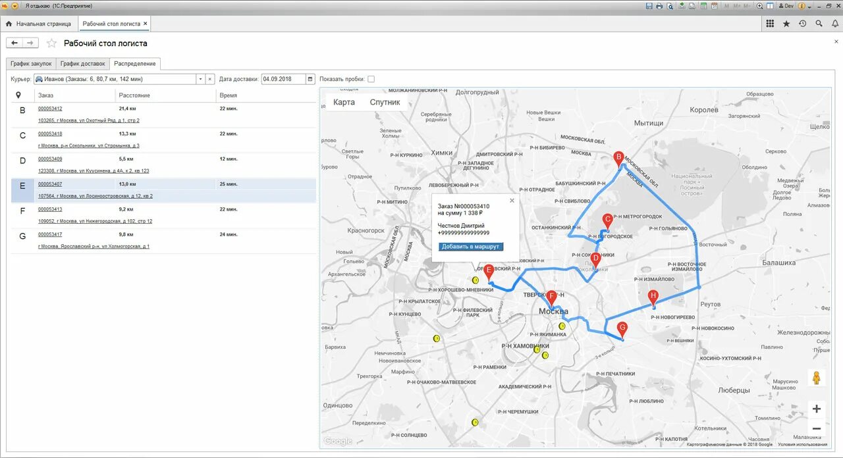This screenshot has width=843, height=458.
Task: Open the functions menu grid icon
Action: (x=770, y=24)
